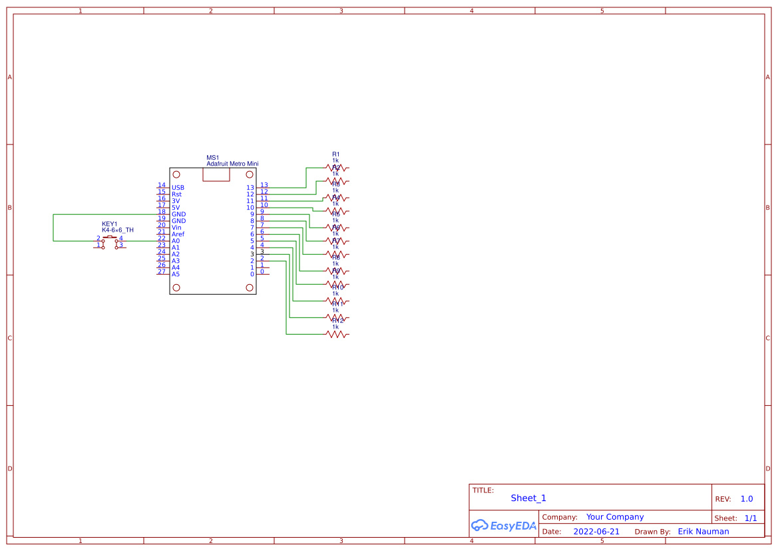Click the column 3 label on the top border
This screenshot has height=551, width=778.
pos(340,10)
